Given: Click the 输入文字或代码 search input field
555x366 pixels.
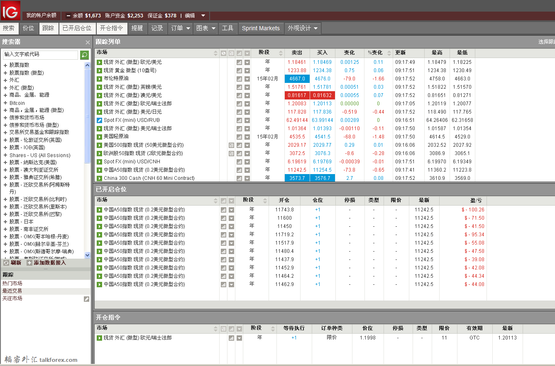Looking at the screenshot, I should coord(40,55).
